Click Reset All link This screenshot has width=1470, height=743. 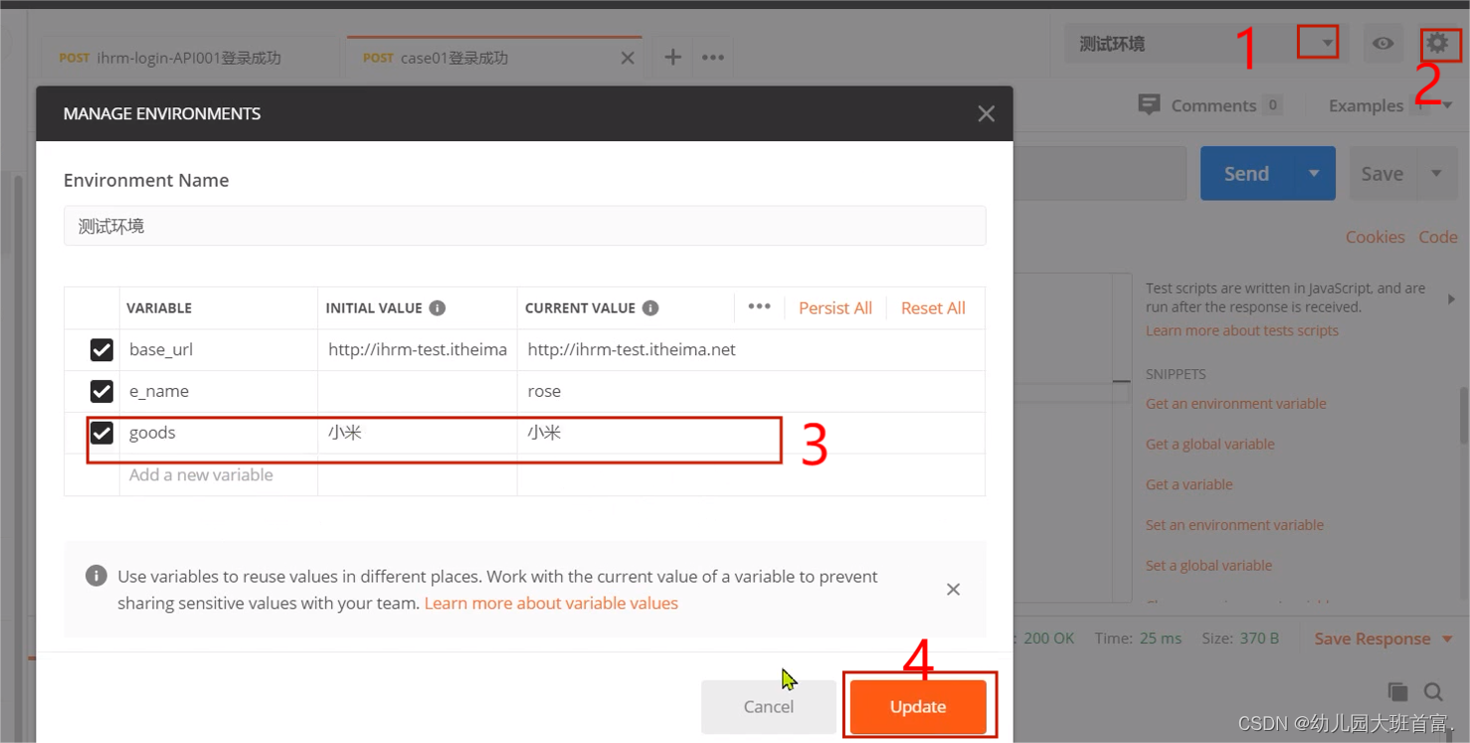[x=933, y=308]
